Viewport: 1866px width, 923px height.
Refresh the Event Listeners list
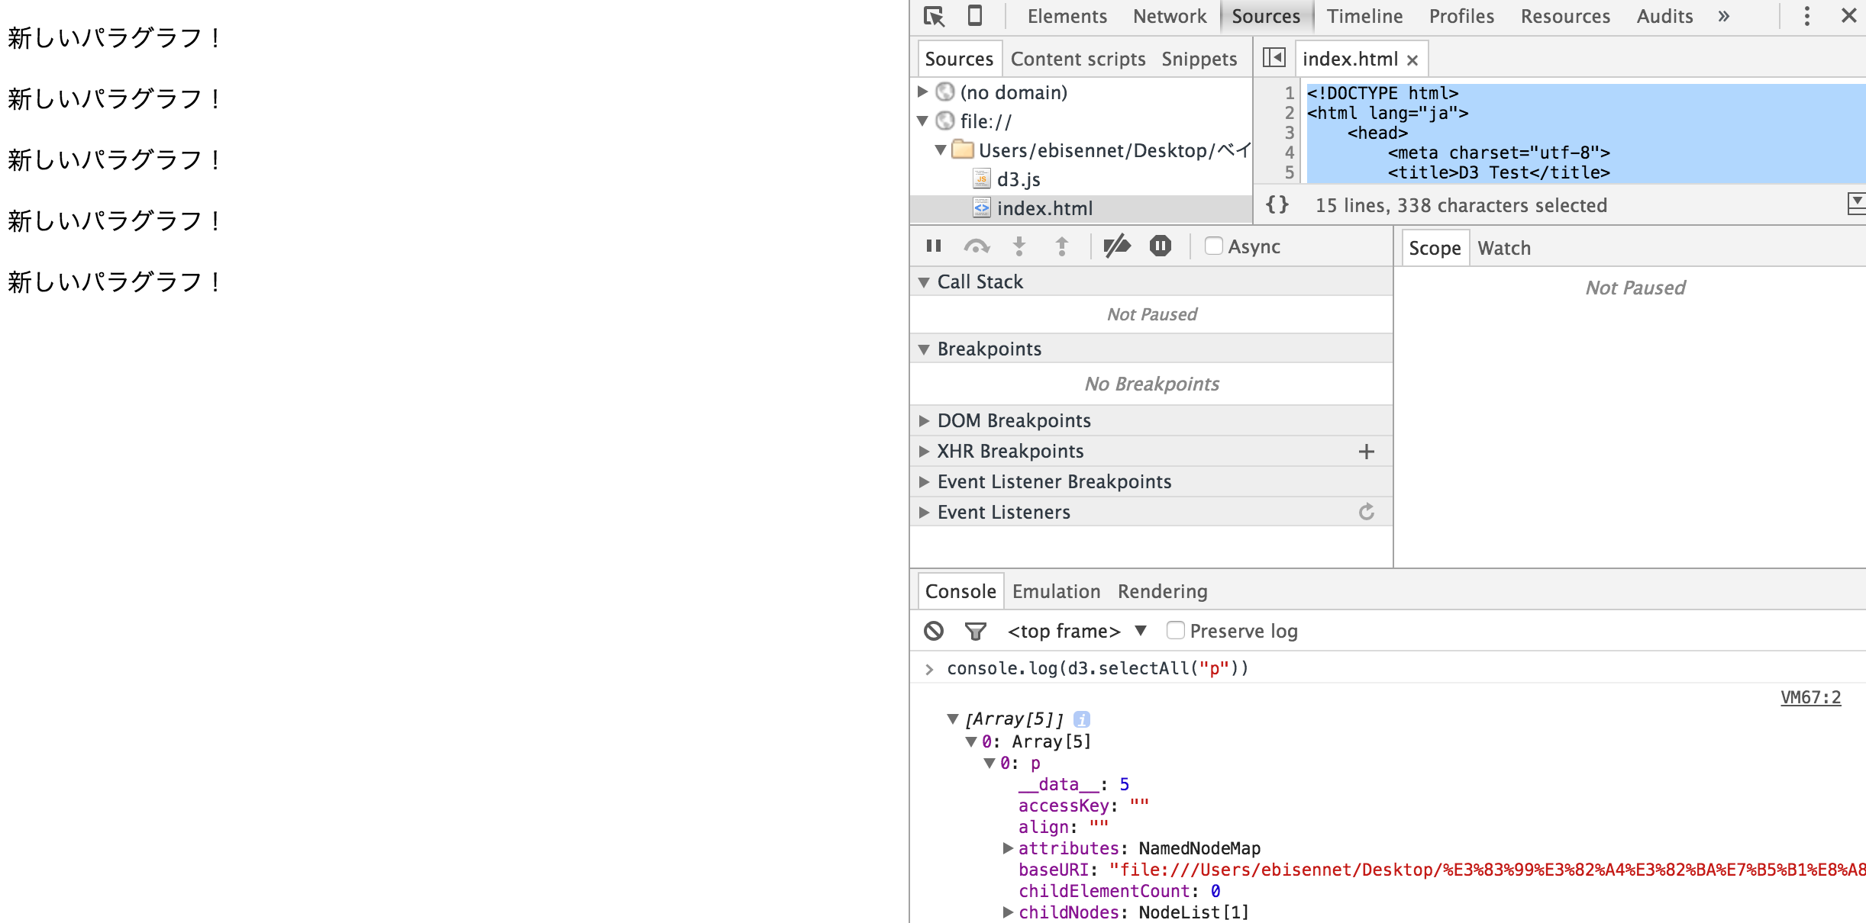[x=1367, y=512]
